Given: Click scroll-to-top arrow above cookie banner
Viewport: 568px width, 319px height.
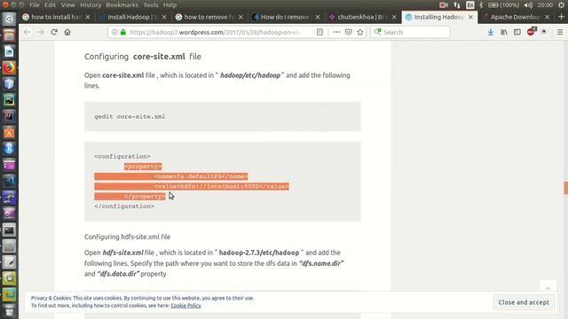Looking at the screenshot, I should (x=548, y=288).
